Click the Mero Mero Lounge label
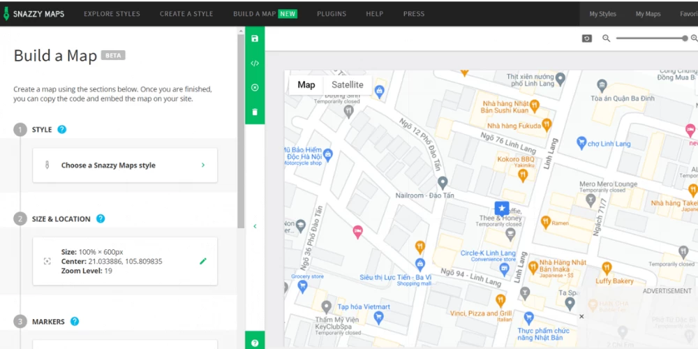This screenshot has width=698, height=349. (608, 184)
